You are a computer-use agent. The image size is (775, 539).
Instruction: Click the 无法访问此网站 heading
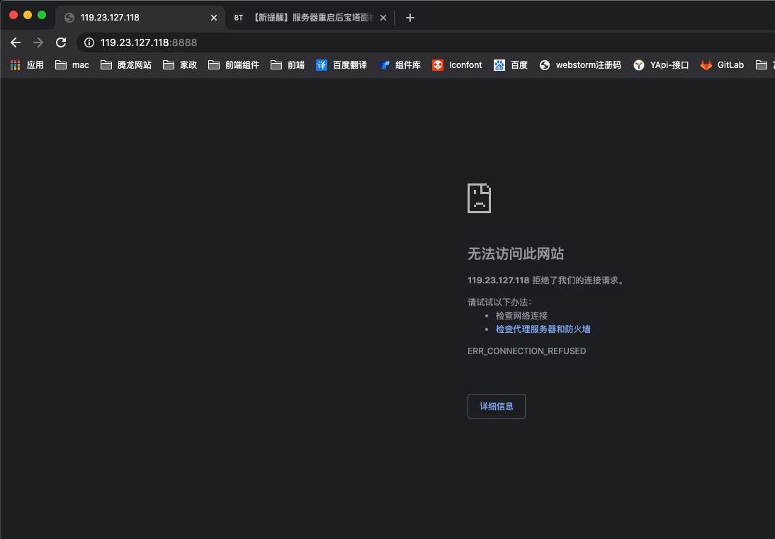click(516, 254)
